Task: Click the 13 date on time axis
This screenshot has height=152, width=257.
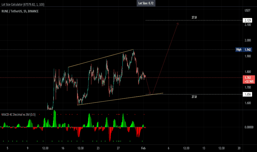Action: click(x=204, y=148)
